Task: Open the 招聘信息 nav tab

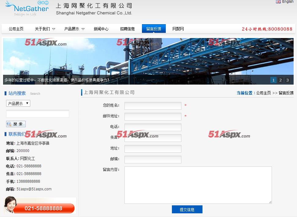Action: 127,29
